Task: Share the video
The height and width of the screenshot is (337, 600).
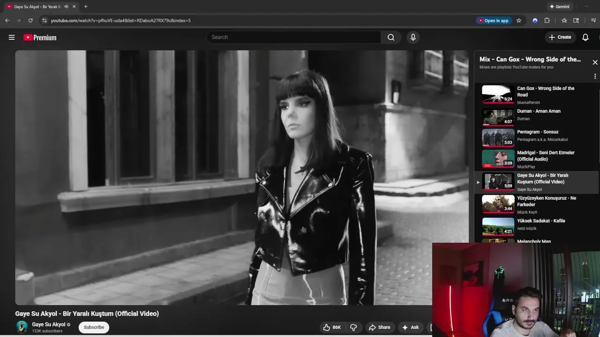Action: pos(379,327)
